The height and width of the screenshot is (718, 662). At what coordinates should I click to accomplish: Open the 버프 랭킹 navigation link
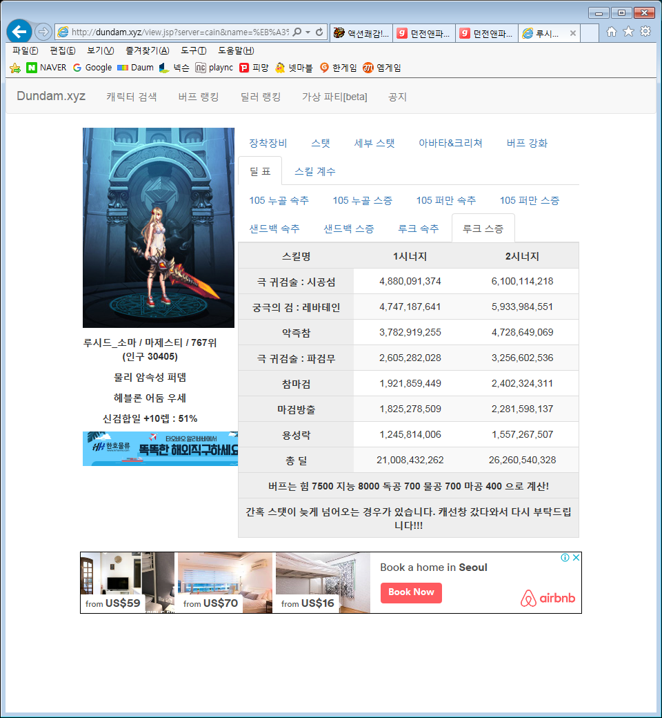coord(199,97)
